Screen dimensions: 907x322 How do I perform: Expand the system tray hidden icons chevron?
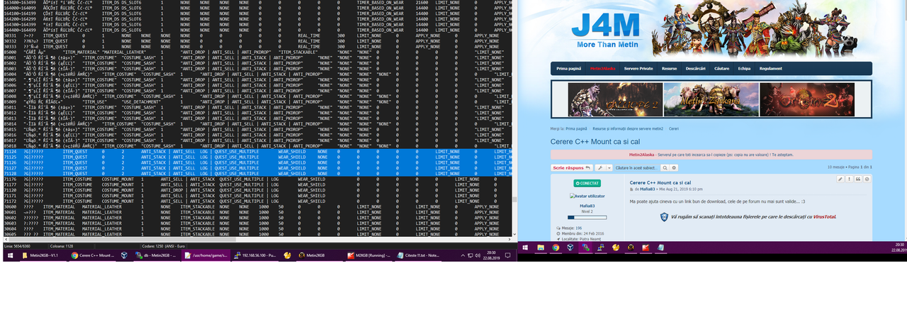pyautogui.click(x=463, y=255)
